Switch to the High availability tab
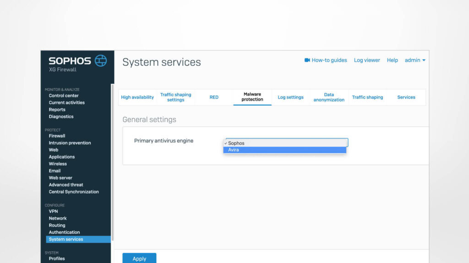The width and height of the screenshot is (469, 263). click(137, 97)
